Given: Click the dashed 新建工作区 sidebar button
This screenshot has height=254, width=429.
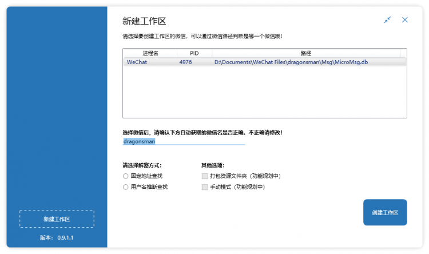Looking at the screenshot, I should coord(57,219).
